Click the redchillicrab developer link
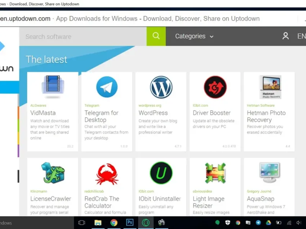 point(94,191)
